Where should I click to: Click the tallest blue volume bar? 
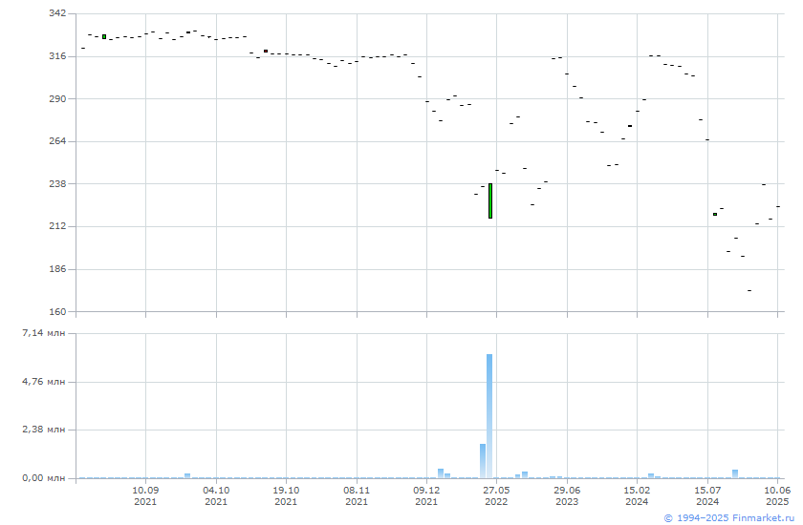point(489,416)
